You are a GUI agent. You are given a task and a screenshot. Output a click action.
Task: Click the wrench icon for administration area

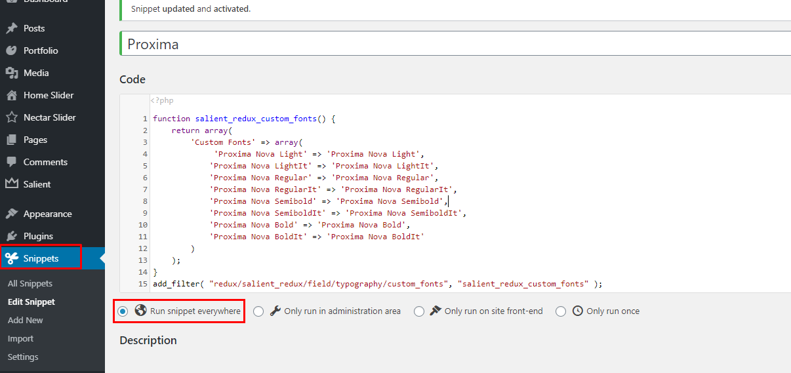point(275,311)
